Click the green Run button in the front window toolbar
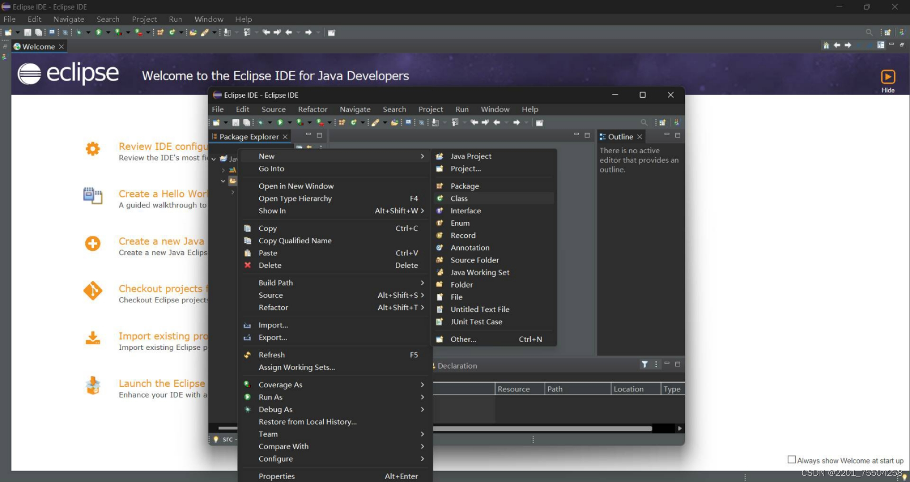This screenshot has width=910, height=482. (x=280, y=122)
